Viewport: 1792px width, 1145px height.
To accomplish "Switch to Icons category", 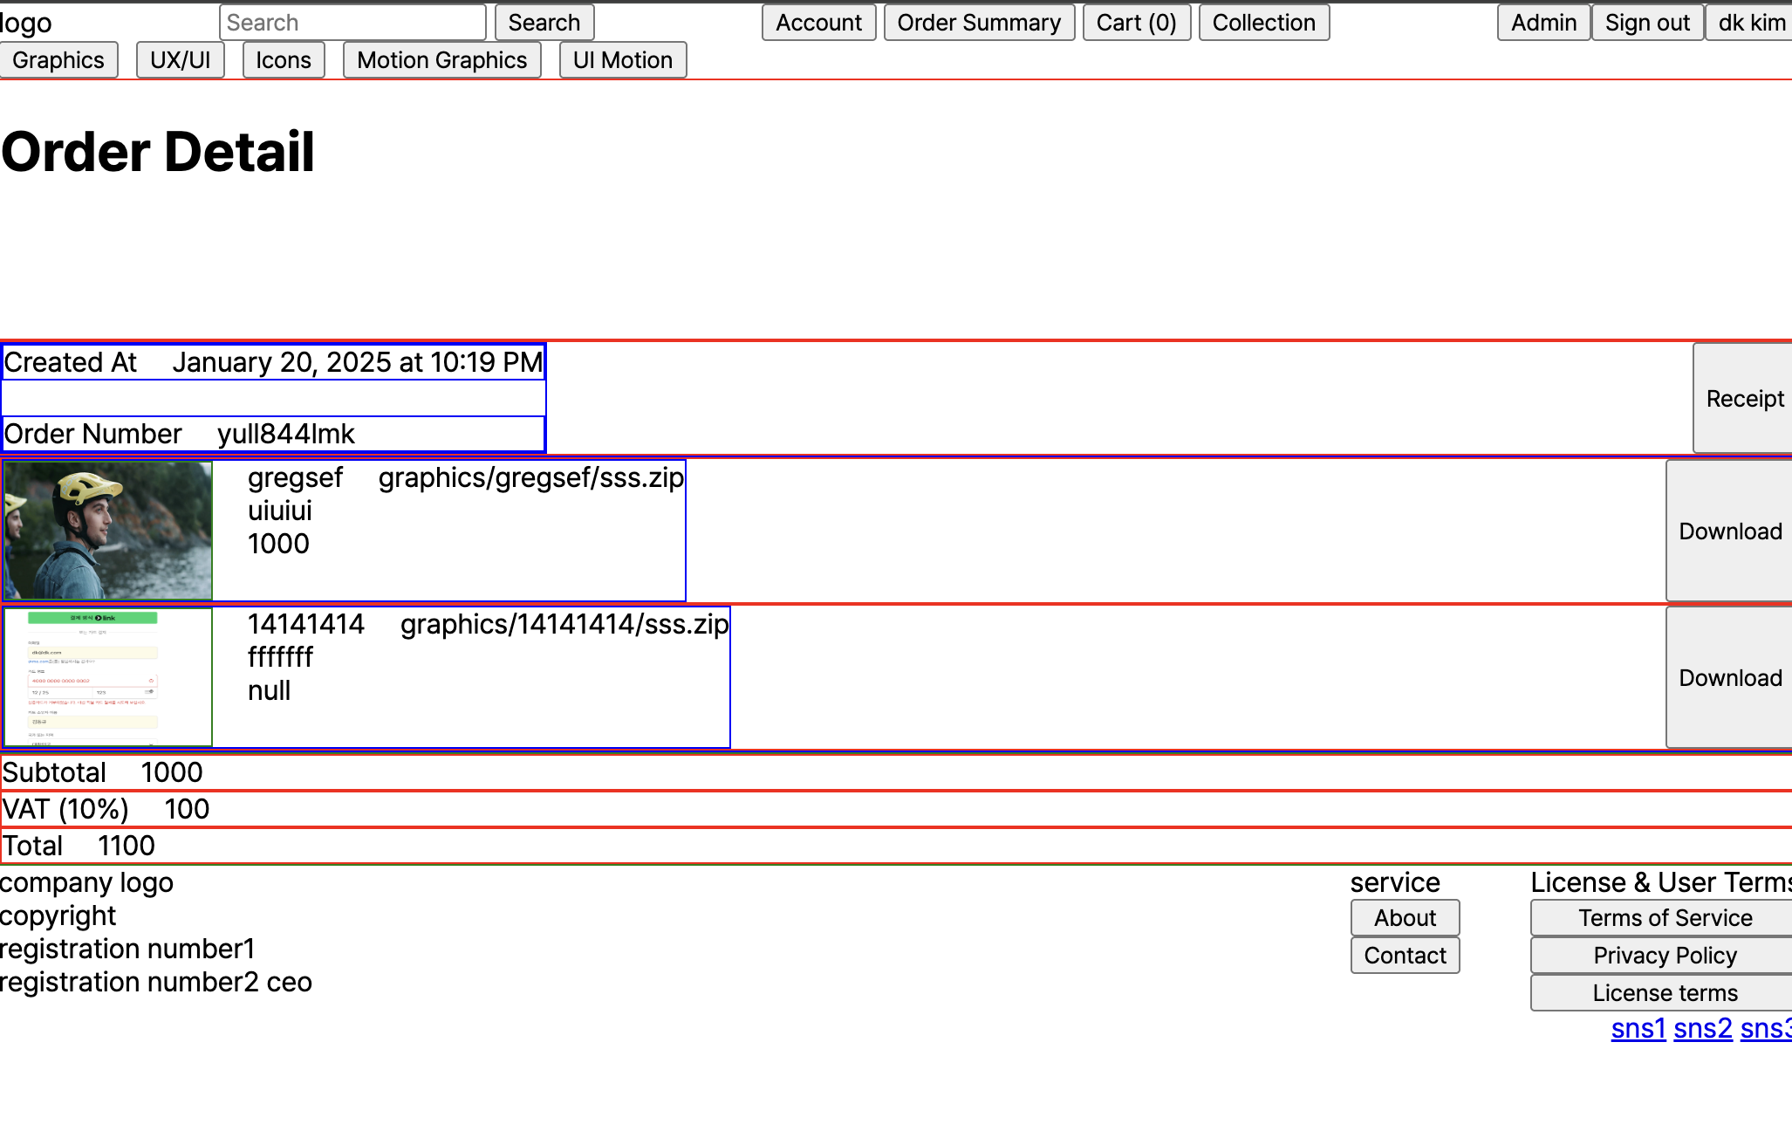I will point(284,60).
